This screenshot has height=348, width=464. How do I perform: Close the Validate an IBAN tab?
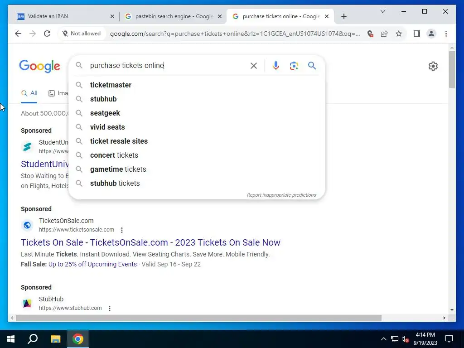coord(112,17)
